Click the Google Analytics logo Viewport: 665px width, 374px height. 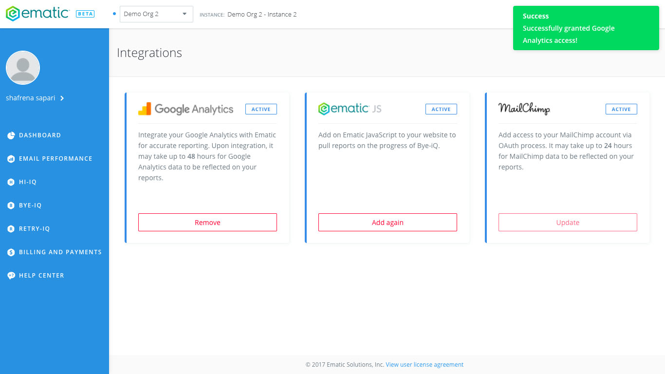tap(186, 109)
